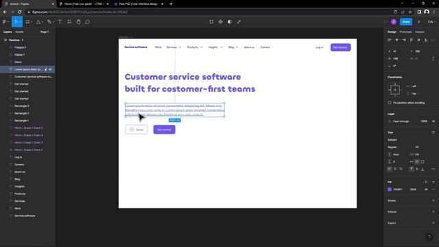This screenshot has width=439, height=247.
Task: Check Fix position when scrolling
Action: (390, 103)
